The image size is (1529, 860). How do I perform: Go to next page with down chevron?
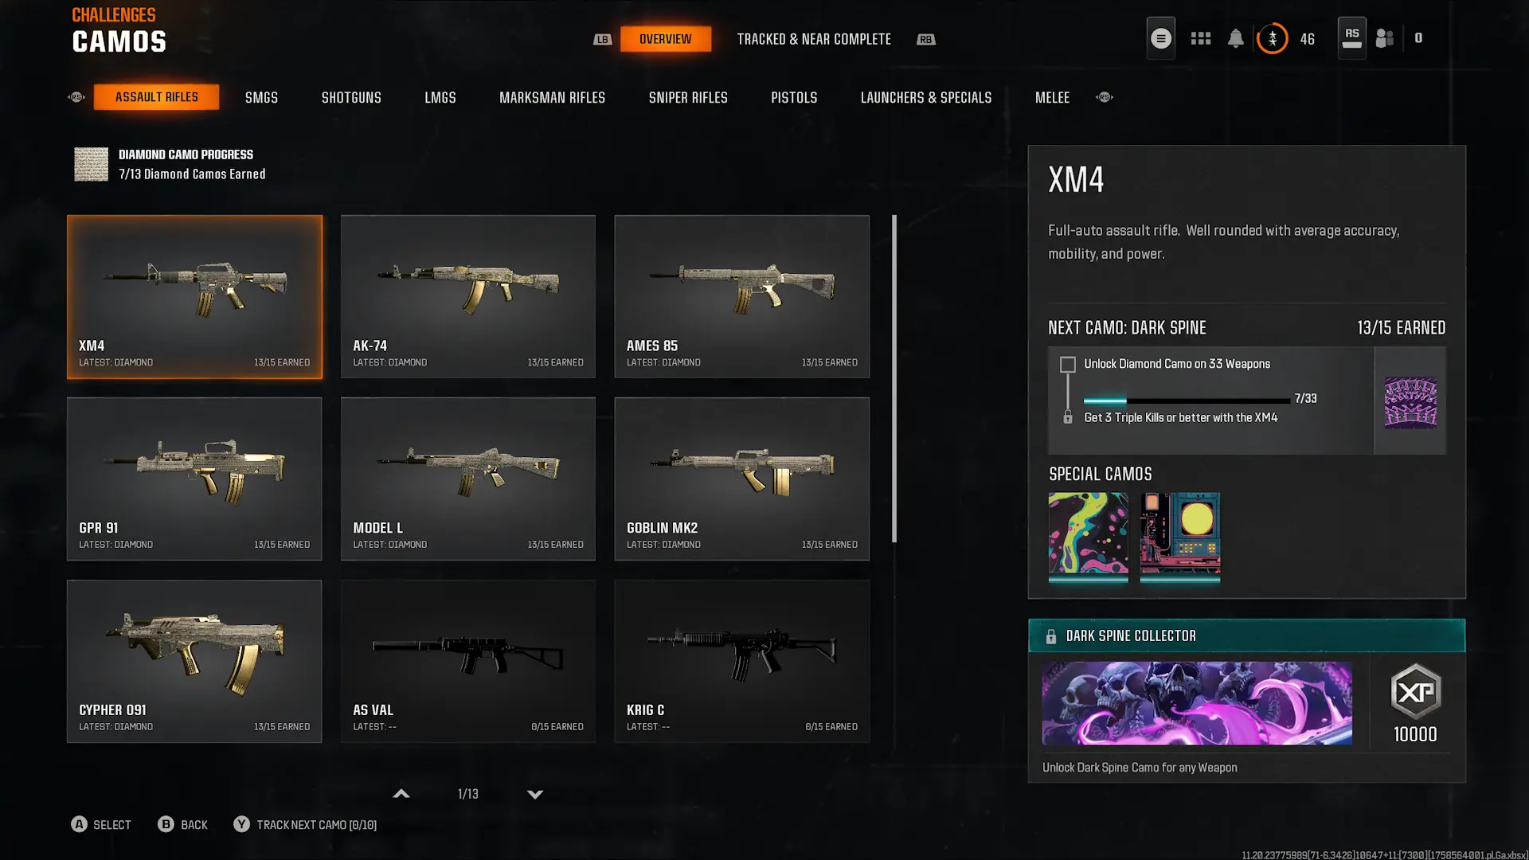(x=535, y=794)
